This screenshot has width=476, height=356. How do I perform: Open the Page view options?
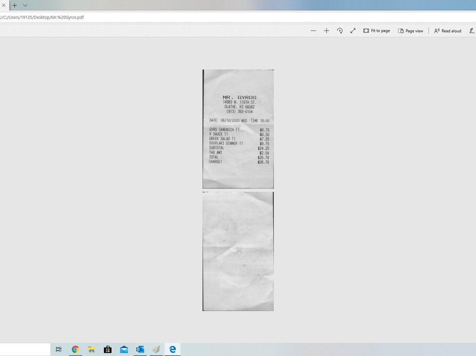(x=410, y=31)
